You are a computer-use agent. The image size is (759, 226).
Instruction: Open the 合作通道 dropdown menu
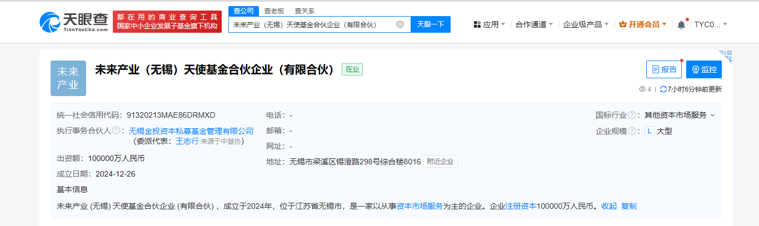coord(534,24)
